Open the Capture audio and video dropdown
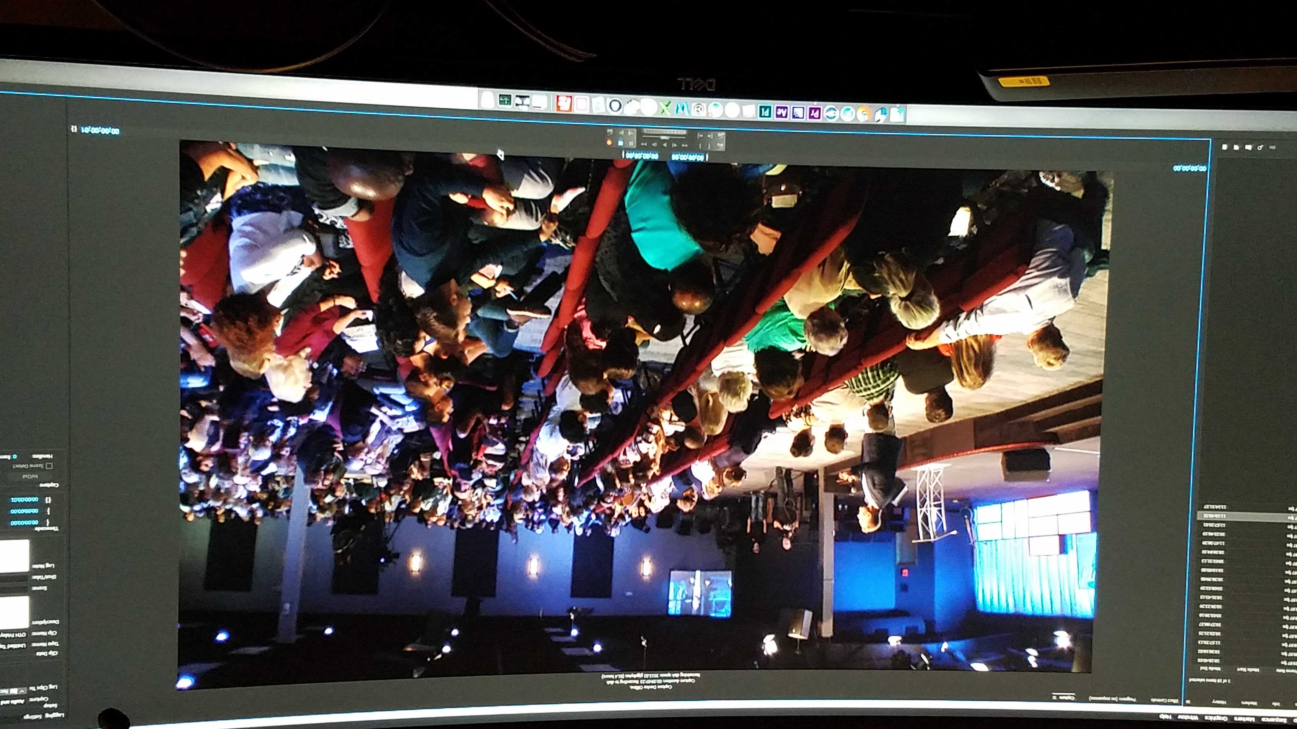Screen dimensions: 1297x729 (13, 702)
